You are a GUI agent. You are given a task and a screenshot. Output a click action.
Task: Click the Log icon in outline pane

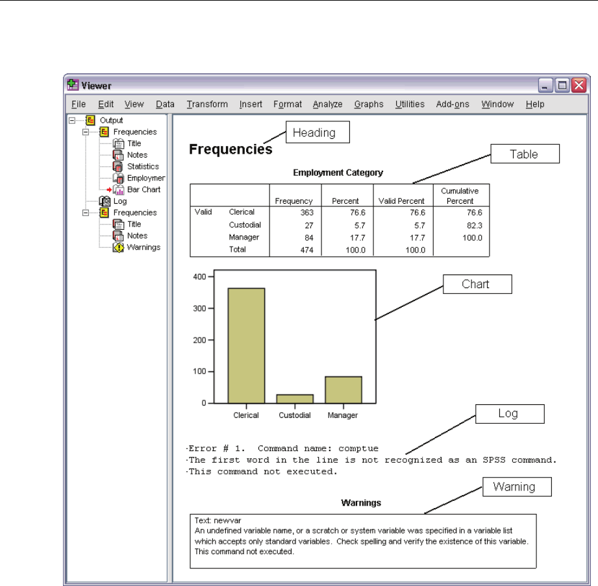tap(105, 201)
